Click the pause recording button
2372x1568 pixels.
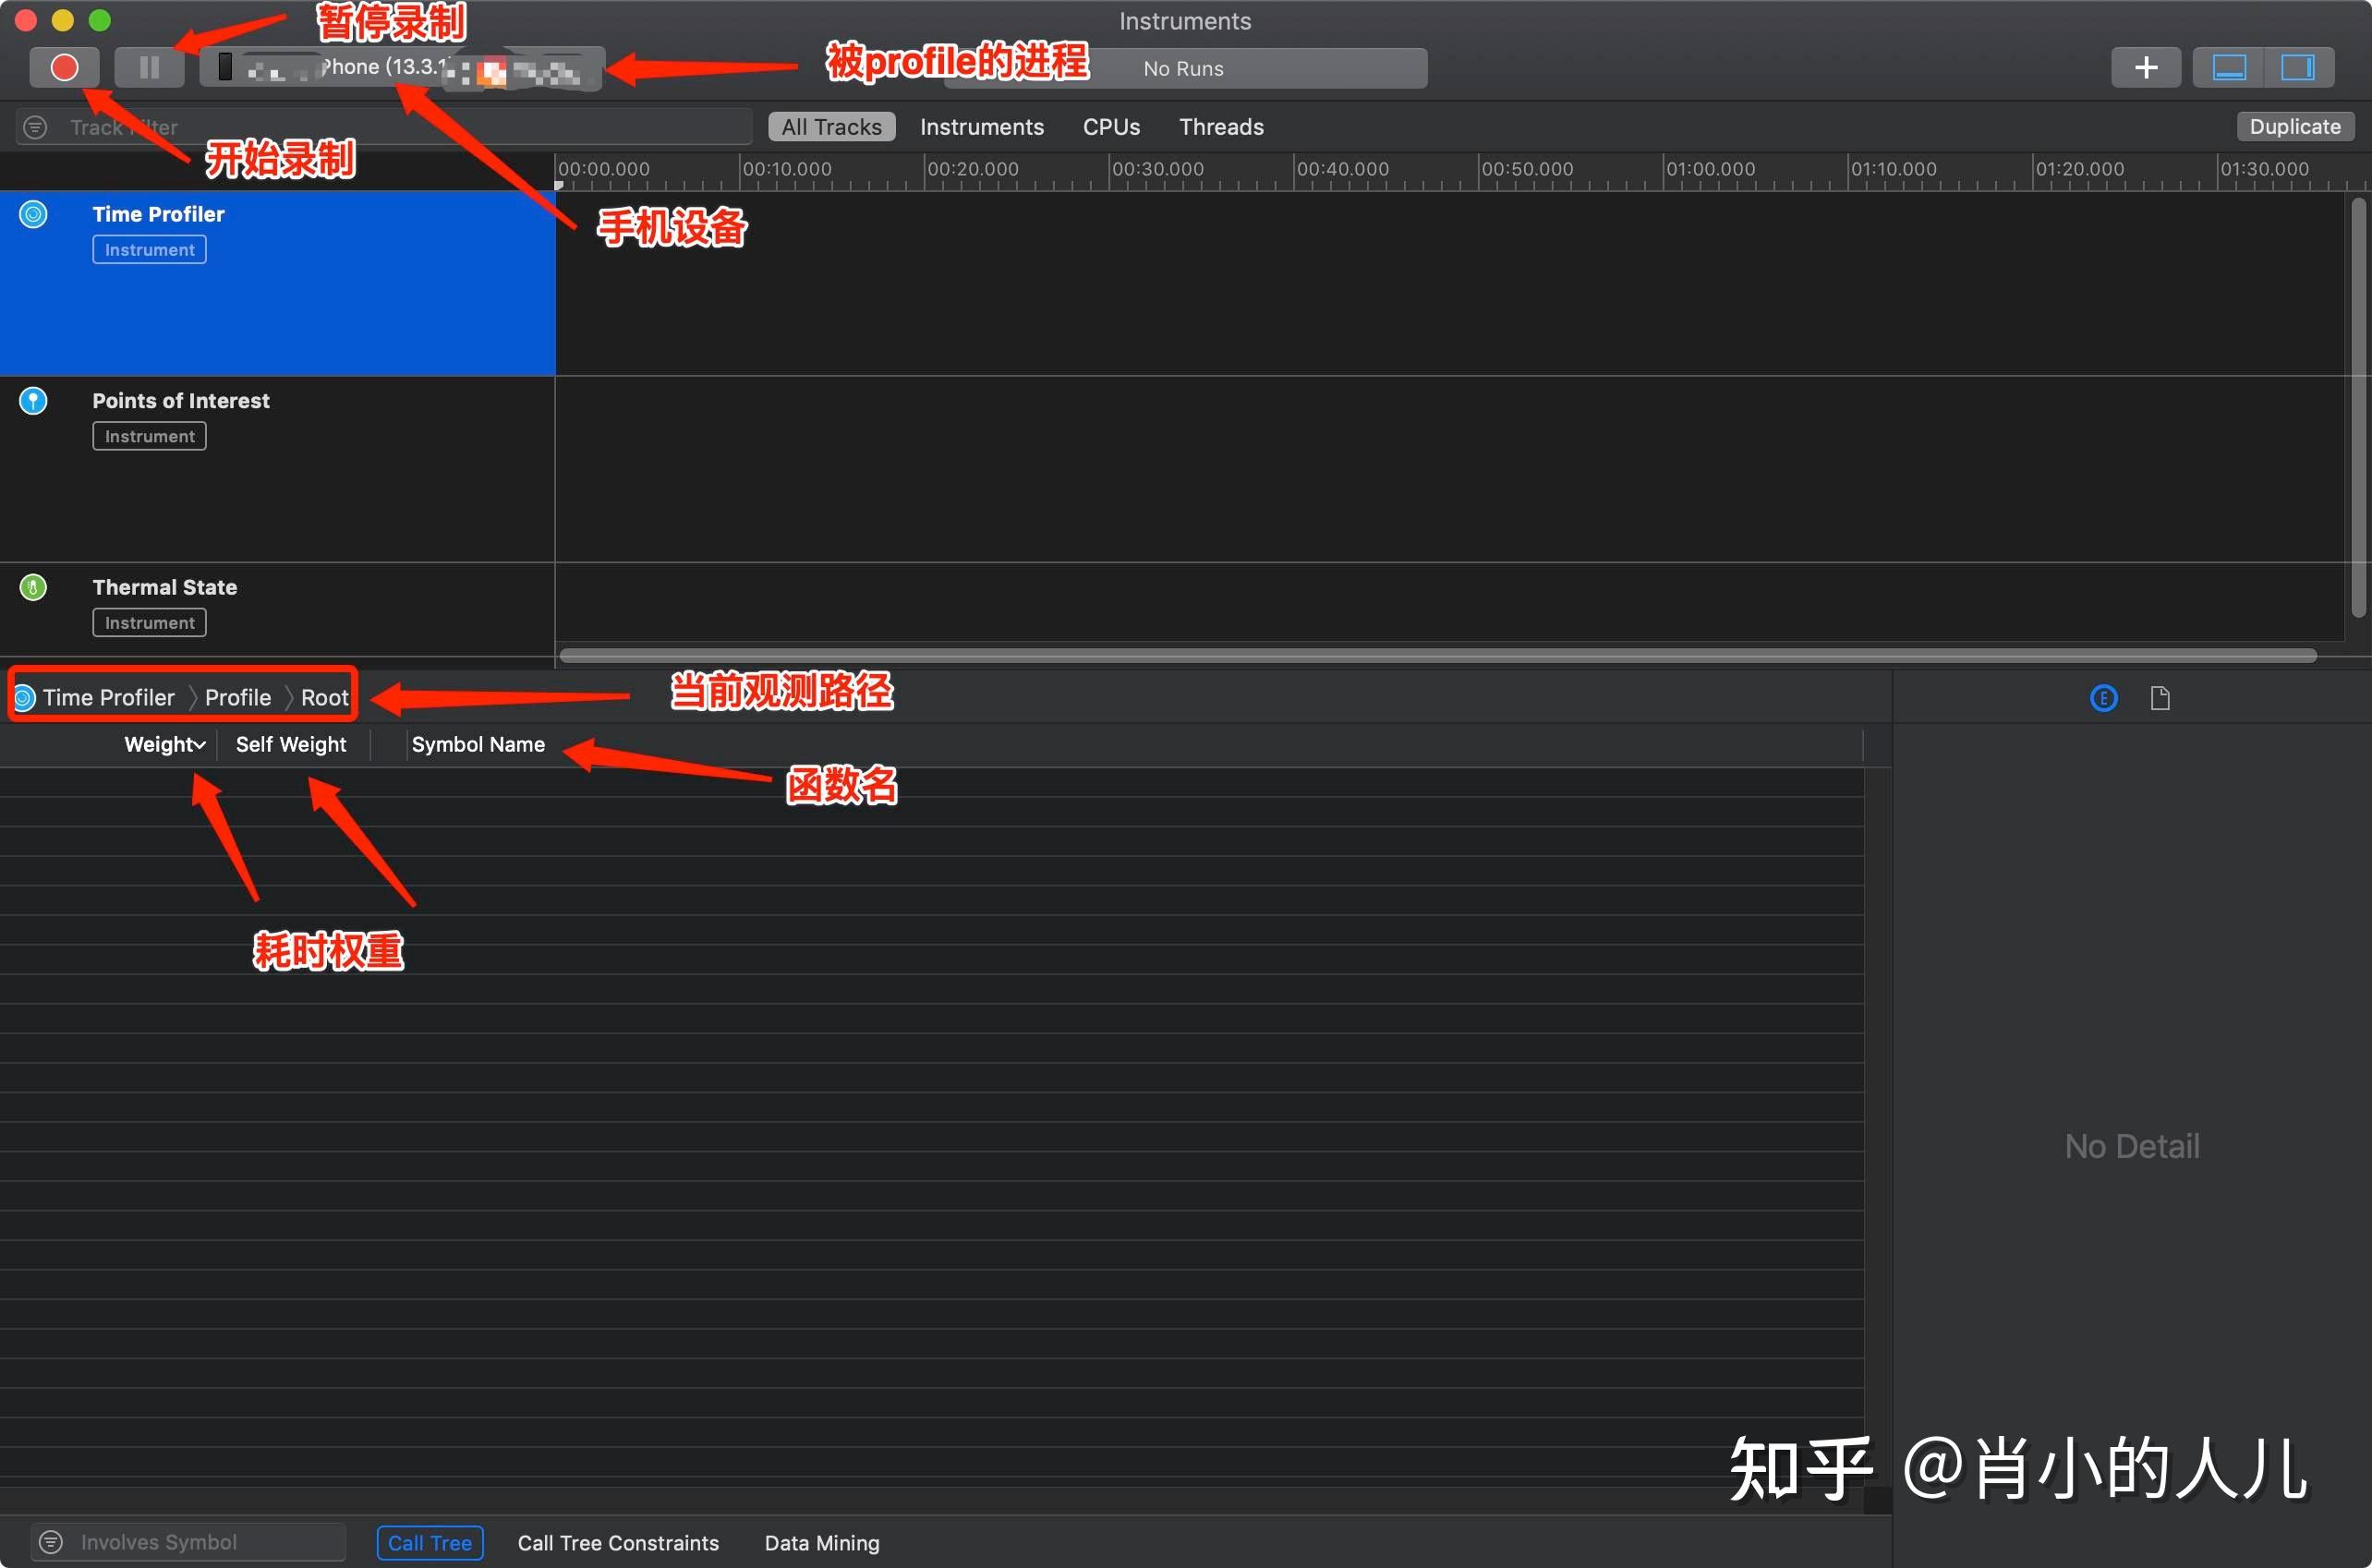click(x=148, y=67)
